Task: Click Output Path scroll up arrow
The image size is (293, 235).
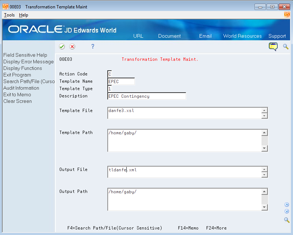Action: [x=264, y=191]
